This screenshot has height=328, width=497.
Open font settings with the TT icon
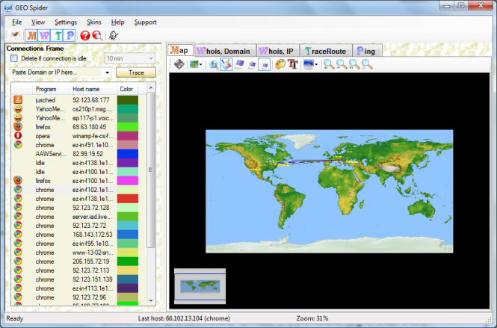click(x=292, y=64)
